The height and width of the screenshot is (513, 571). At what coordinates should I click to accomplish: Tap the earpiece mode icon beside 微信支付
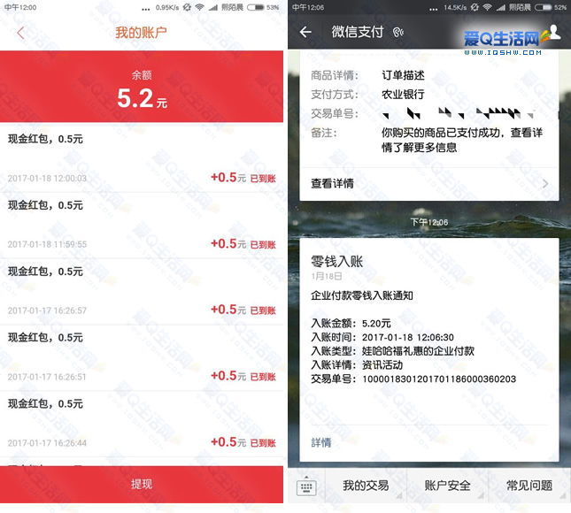click(x=398, y=33)
